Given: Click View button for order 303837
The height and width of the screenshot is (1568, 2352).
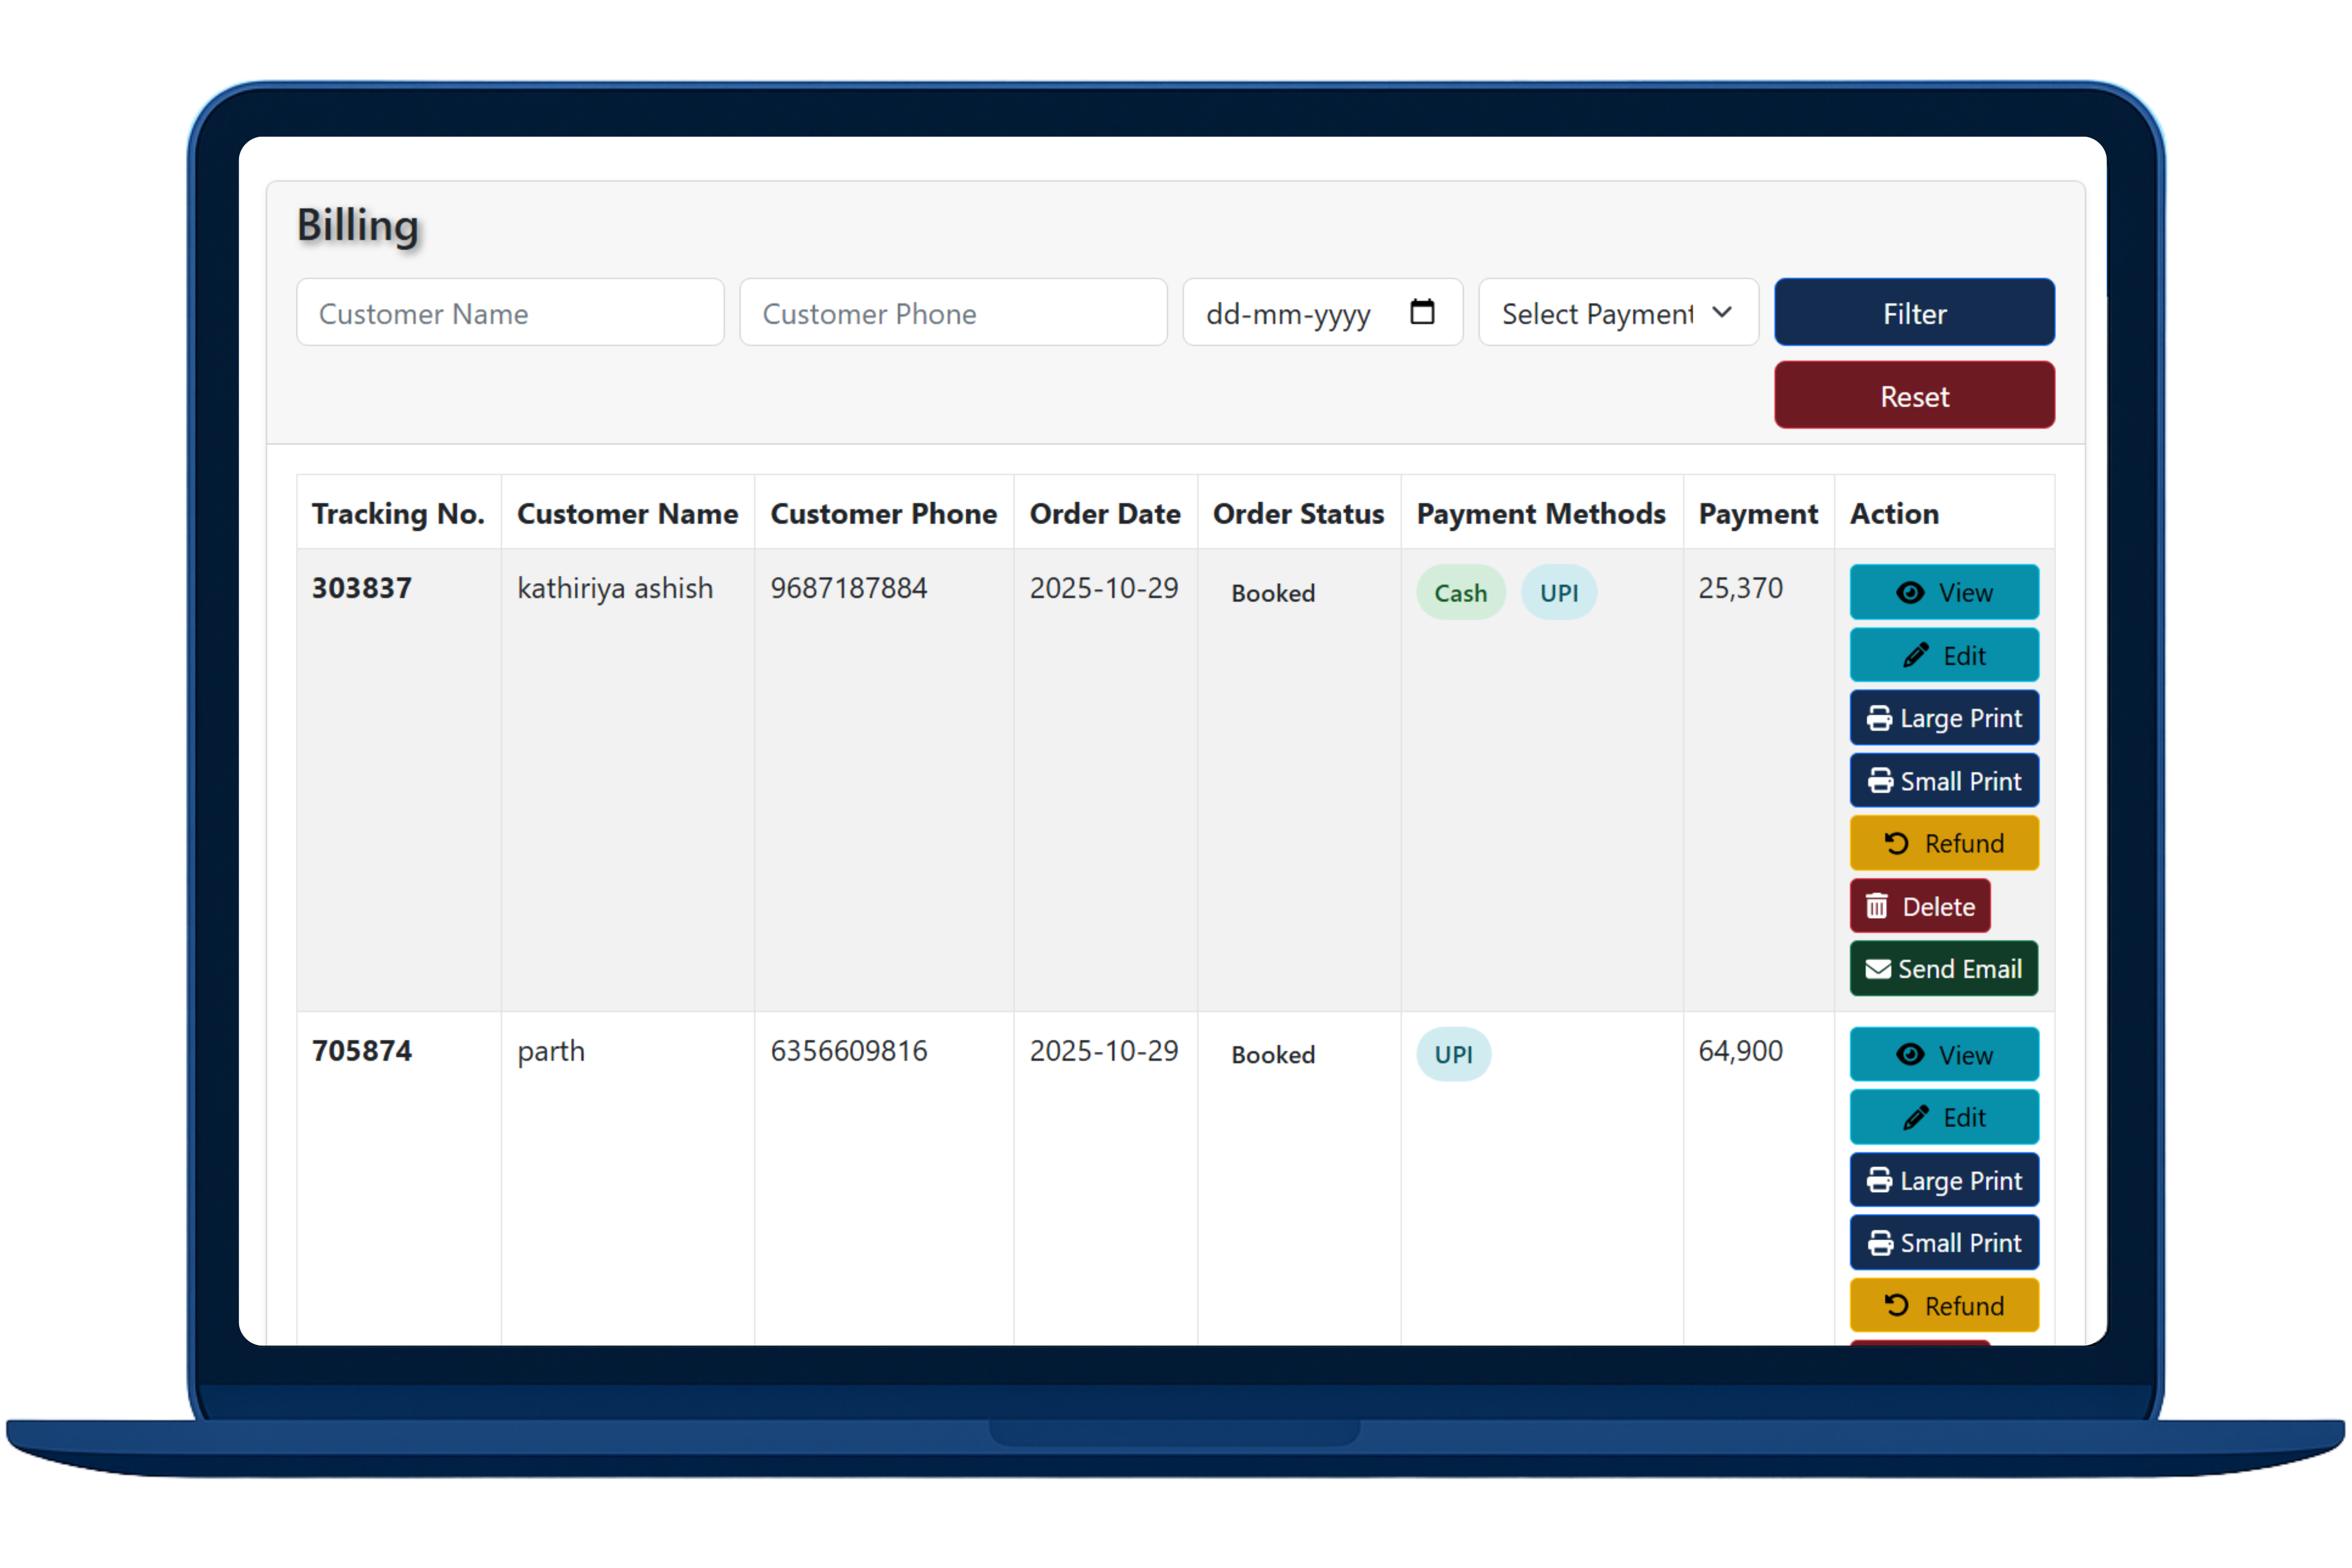Looking at the screenshot, I should [x=1943, y=592].
